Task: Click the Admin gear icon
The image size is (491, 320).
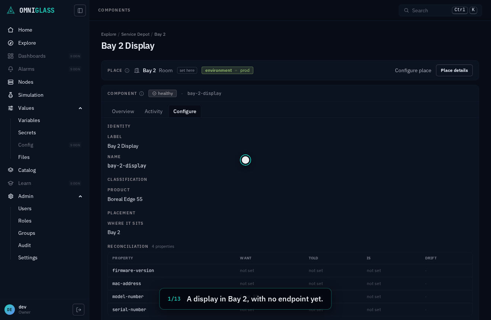Action: 11,196
